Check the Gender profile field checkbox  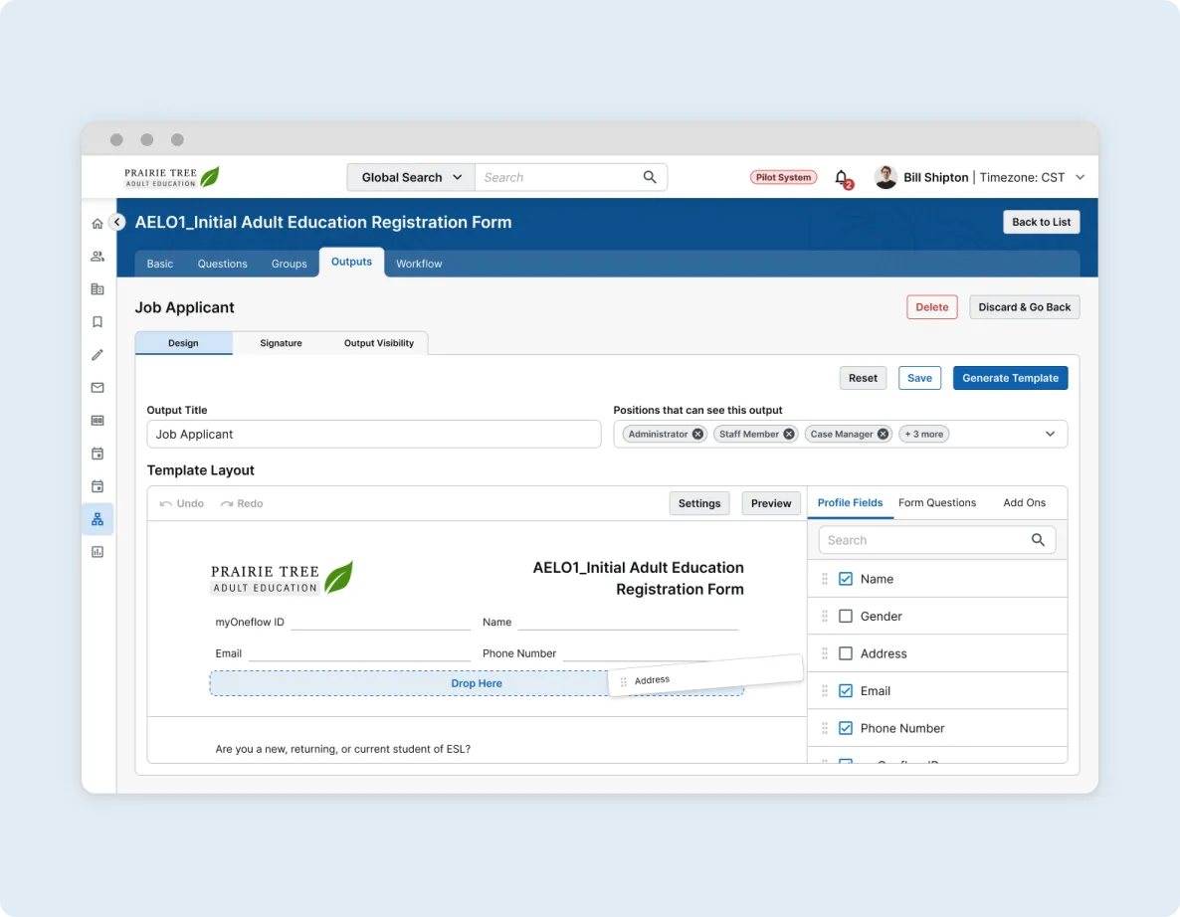pyautogui.click(x=846, y=617)
